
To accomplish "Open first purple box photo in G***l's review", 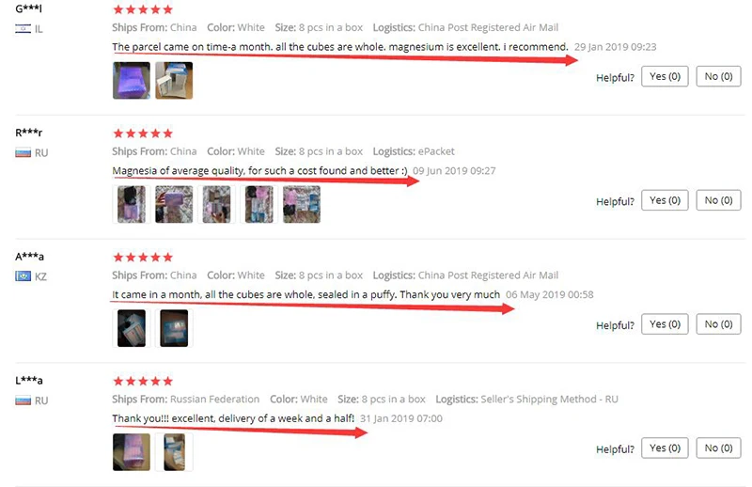I will point(132,81).
